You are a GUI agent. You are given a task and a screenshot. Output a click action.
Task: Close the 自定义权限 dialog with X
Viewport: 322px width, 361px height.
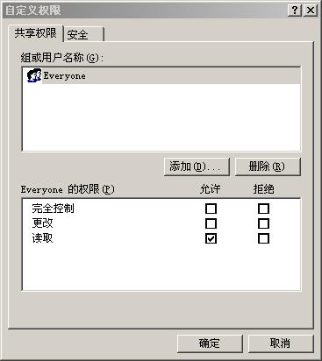coord(311,11)
